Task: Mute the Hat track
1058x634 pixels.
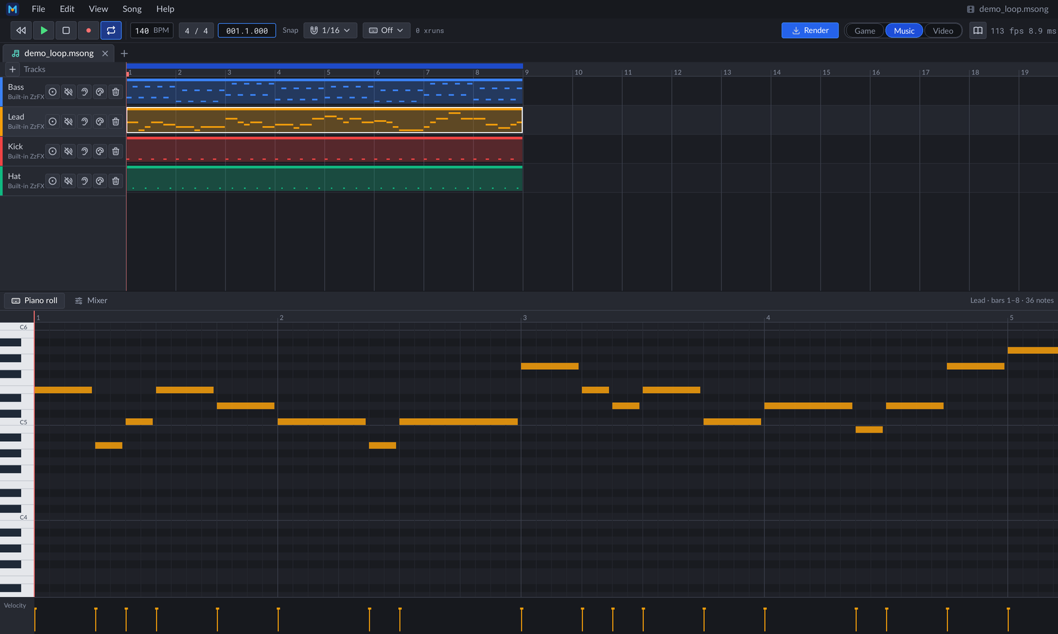Action: click(x=68, y=181)
